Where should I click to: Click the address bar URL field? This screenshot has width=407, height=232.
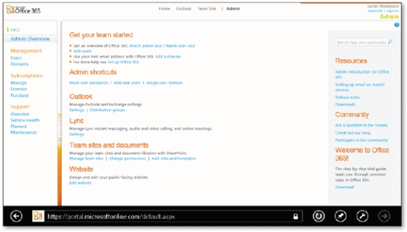167,216
